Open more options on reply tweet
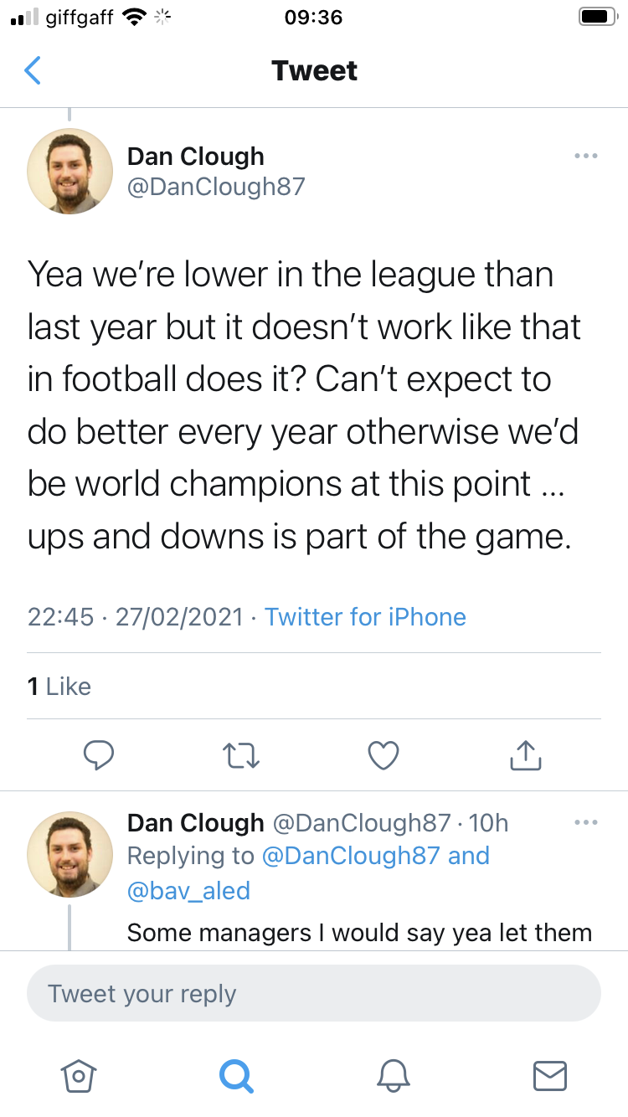The height and width of the screenshot is (1117, 628). tap(586, 822)
